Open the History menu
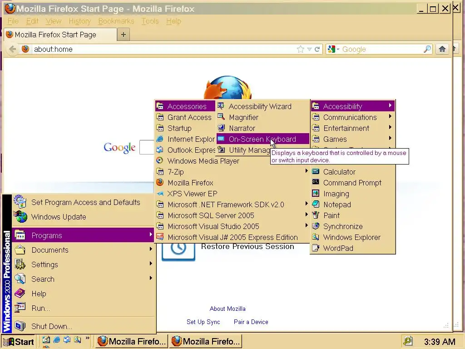The width and height of the screenshot is (465, 349). point(79,21)
